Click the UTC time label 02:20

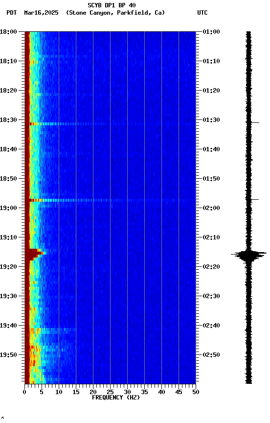pos(211,267)
